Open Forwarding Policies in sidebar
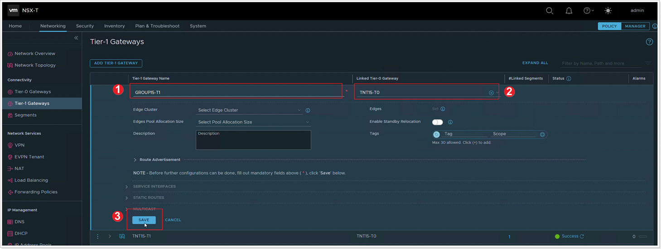 (x=36, y=192)
